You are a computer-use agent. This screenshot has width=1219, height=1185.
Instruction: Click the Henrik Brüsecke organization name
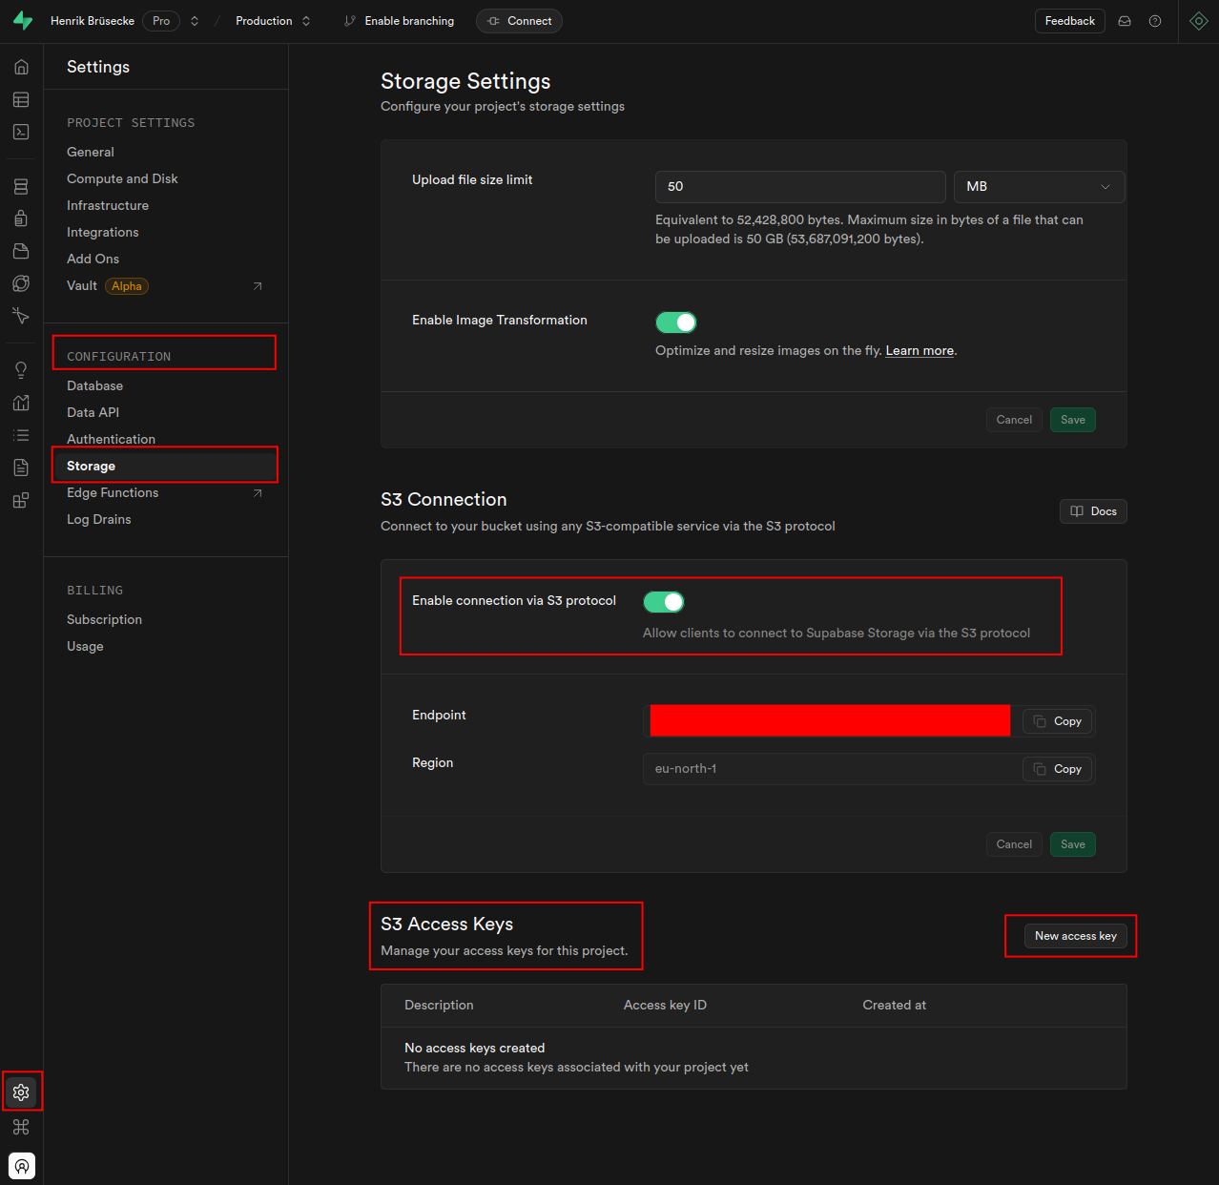93,21
